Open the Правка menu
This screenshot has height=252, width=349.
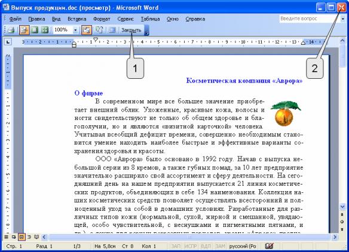(36, 19)
